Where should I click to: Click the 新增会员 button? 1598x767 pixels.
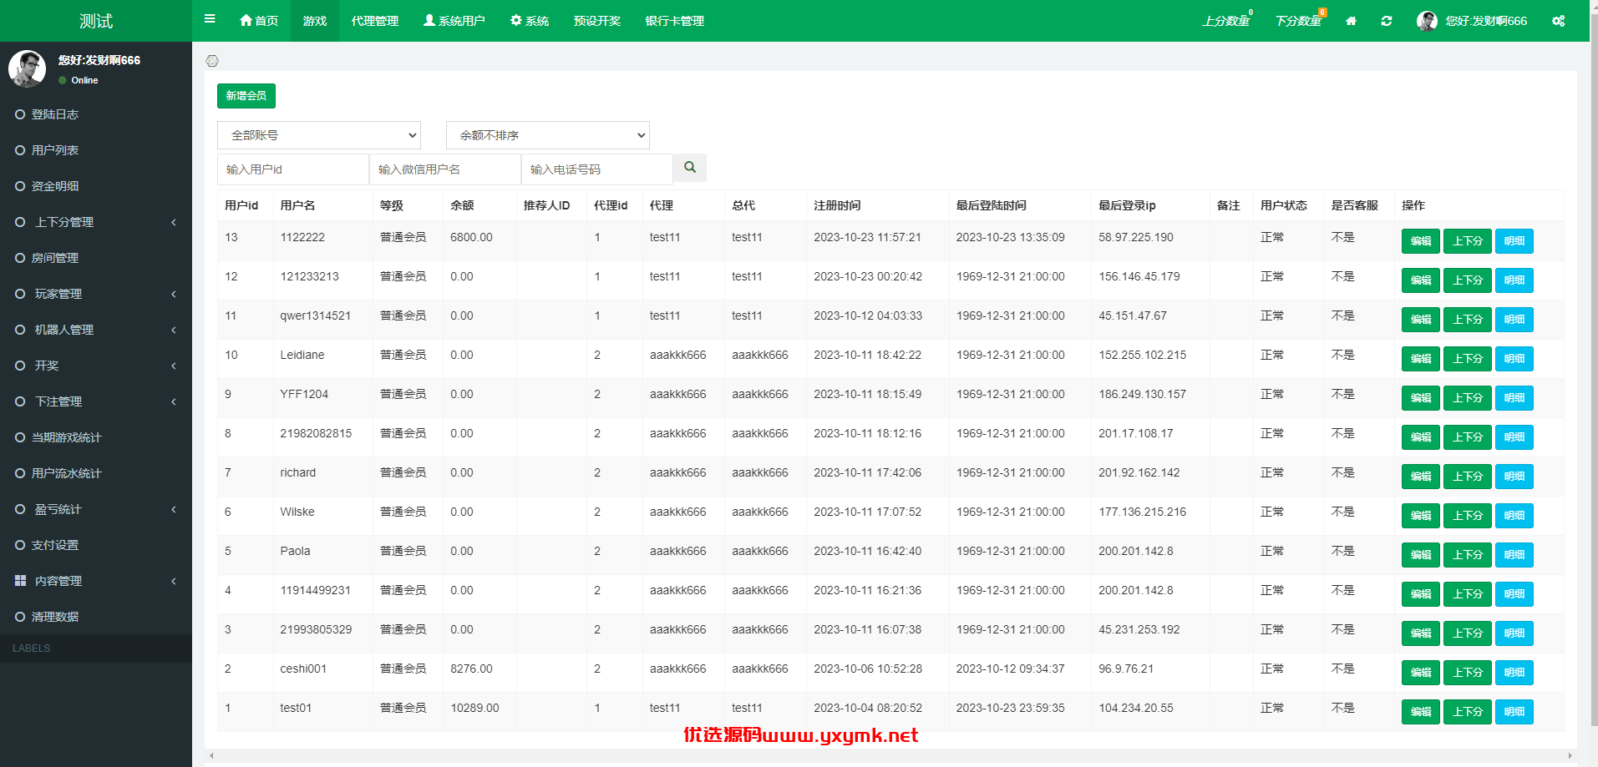[x=246, y=96]
